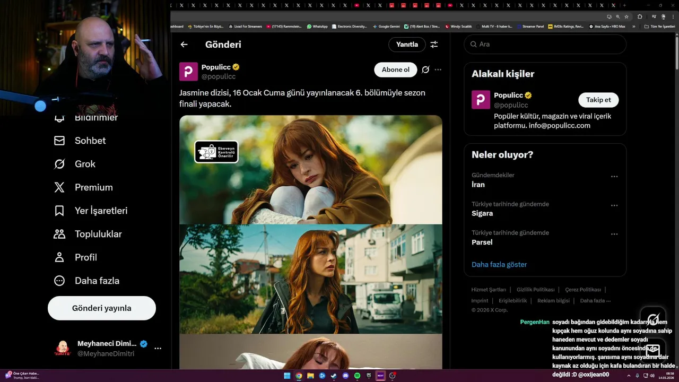Open the first Jasmine image with parental control badge
679x382 pixels.
click(311, 169)
